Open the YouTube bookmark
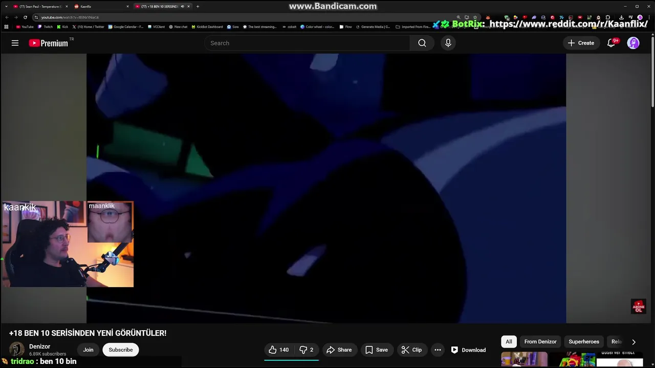Viewport: 655px width, 368px height. click(25, 27)
